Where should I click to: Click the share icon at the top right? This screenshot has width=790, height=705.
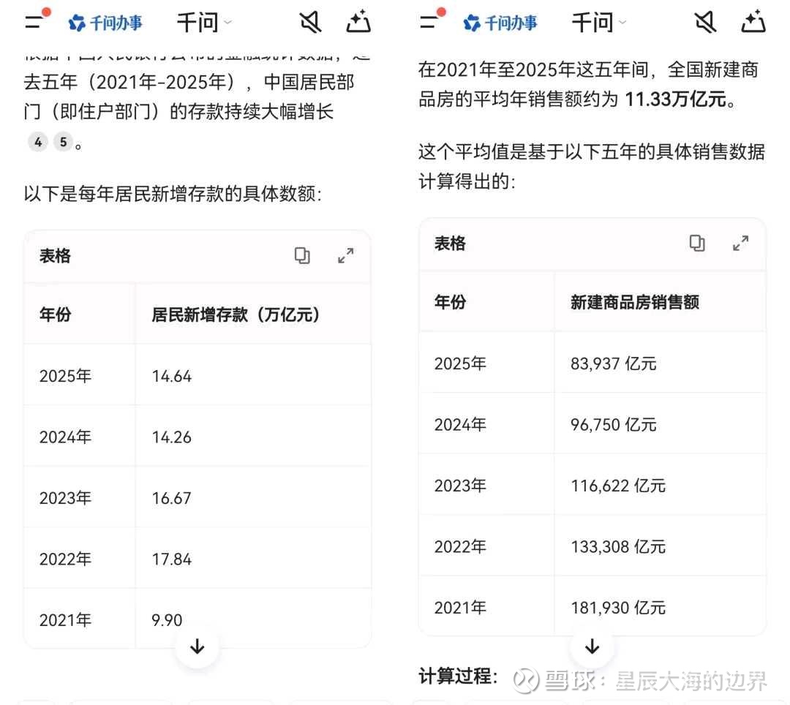click(x=358, y=22)
